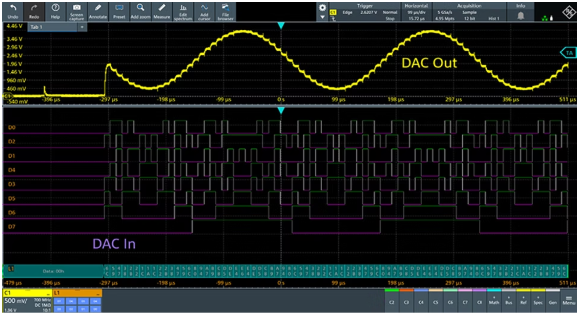Image resolution: width=579 pixels, height=316 pixels.
Task: Click the Add zoom magnifier
Action: click(x=140, y=11)
